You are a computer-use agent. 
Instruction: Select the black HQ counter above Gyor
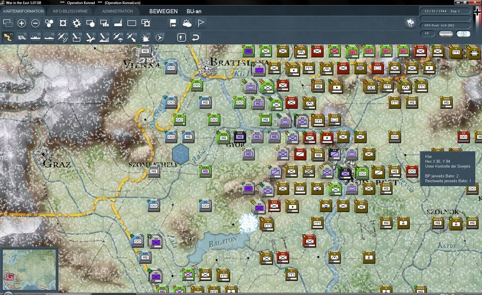240,137
